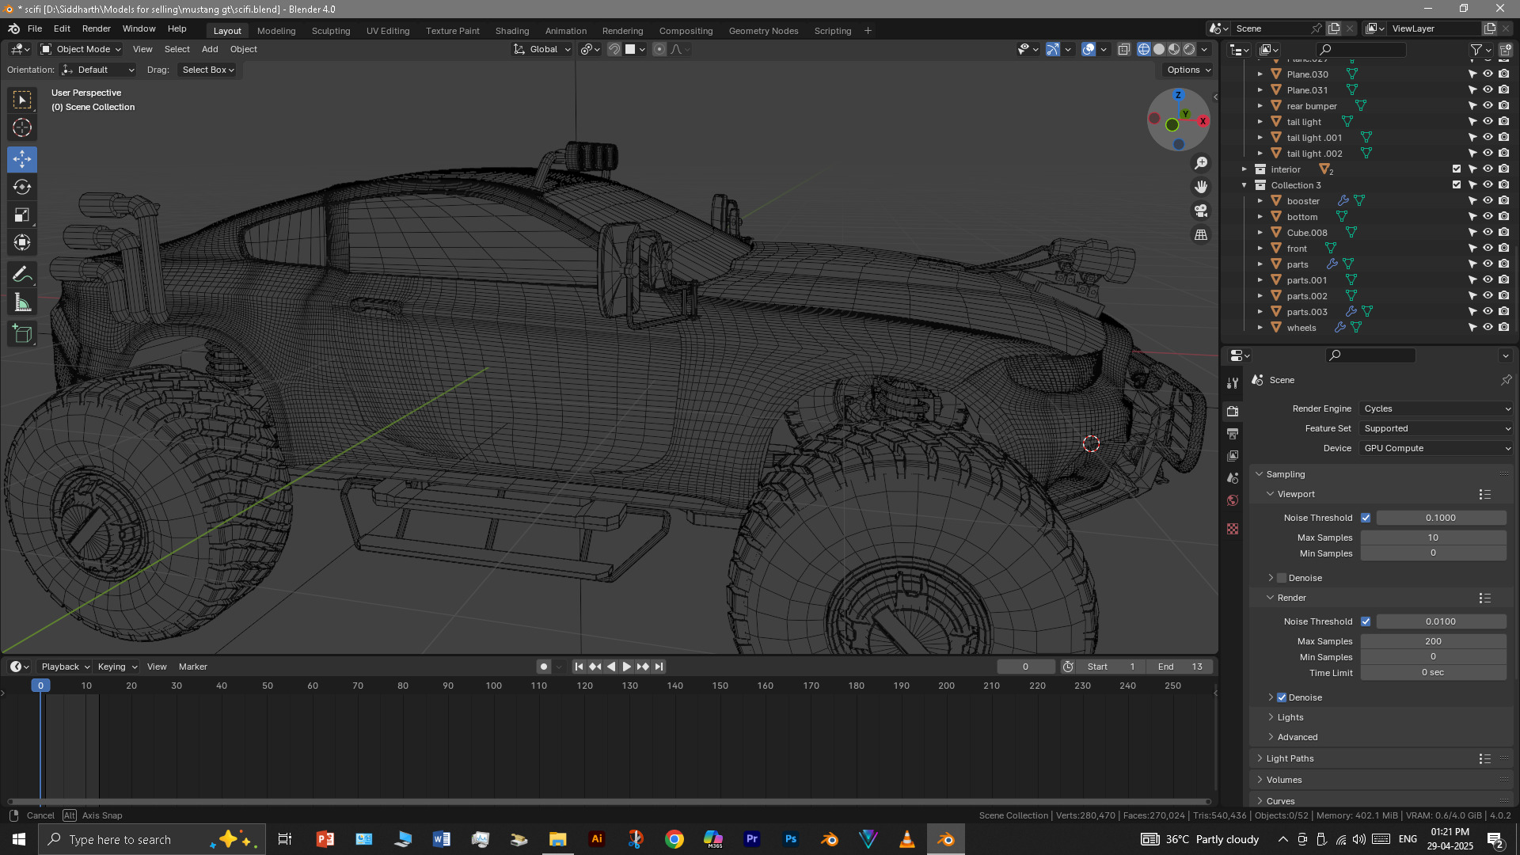Activate the Rotate tool
The height and width of the screenshot is (855, 1520).
[x=22, y=187]
